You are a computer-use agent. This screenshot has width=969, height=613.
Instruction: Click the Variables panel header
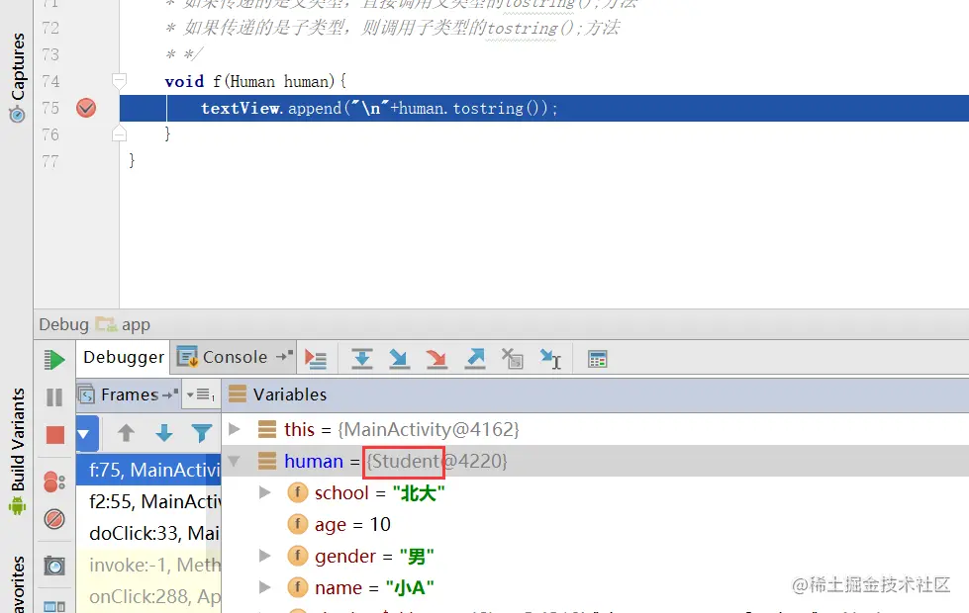(x=595, y=394)
